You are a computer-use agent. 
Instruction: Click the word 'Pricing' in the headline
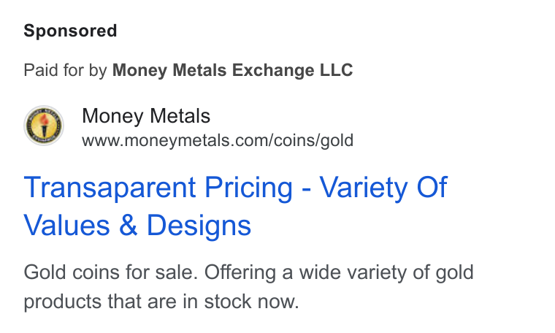point(249,187)
